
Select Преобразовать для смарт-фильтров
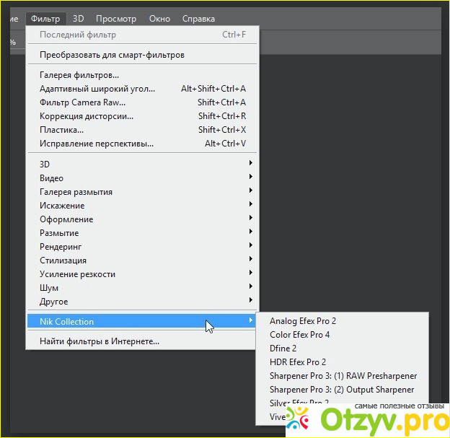(112, 55)
